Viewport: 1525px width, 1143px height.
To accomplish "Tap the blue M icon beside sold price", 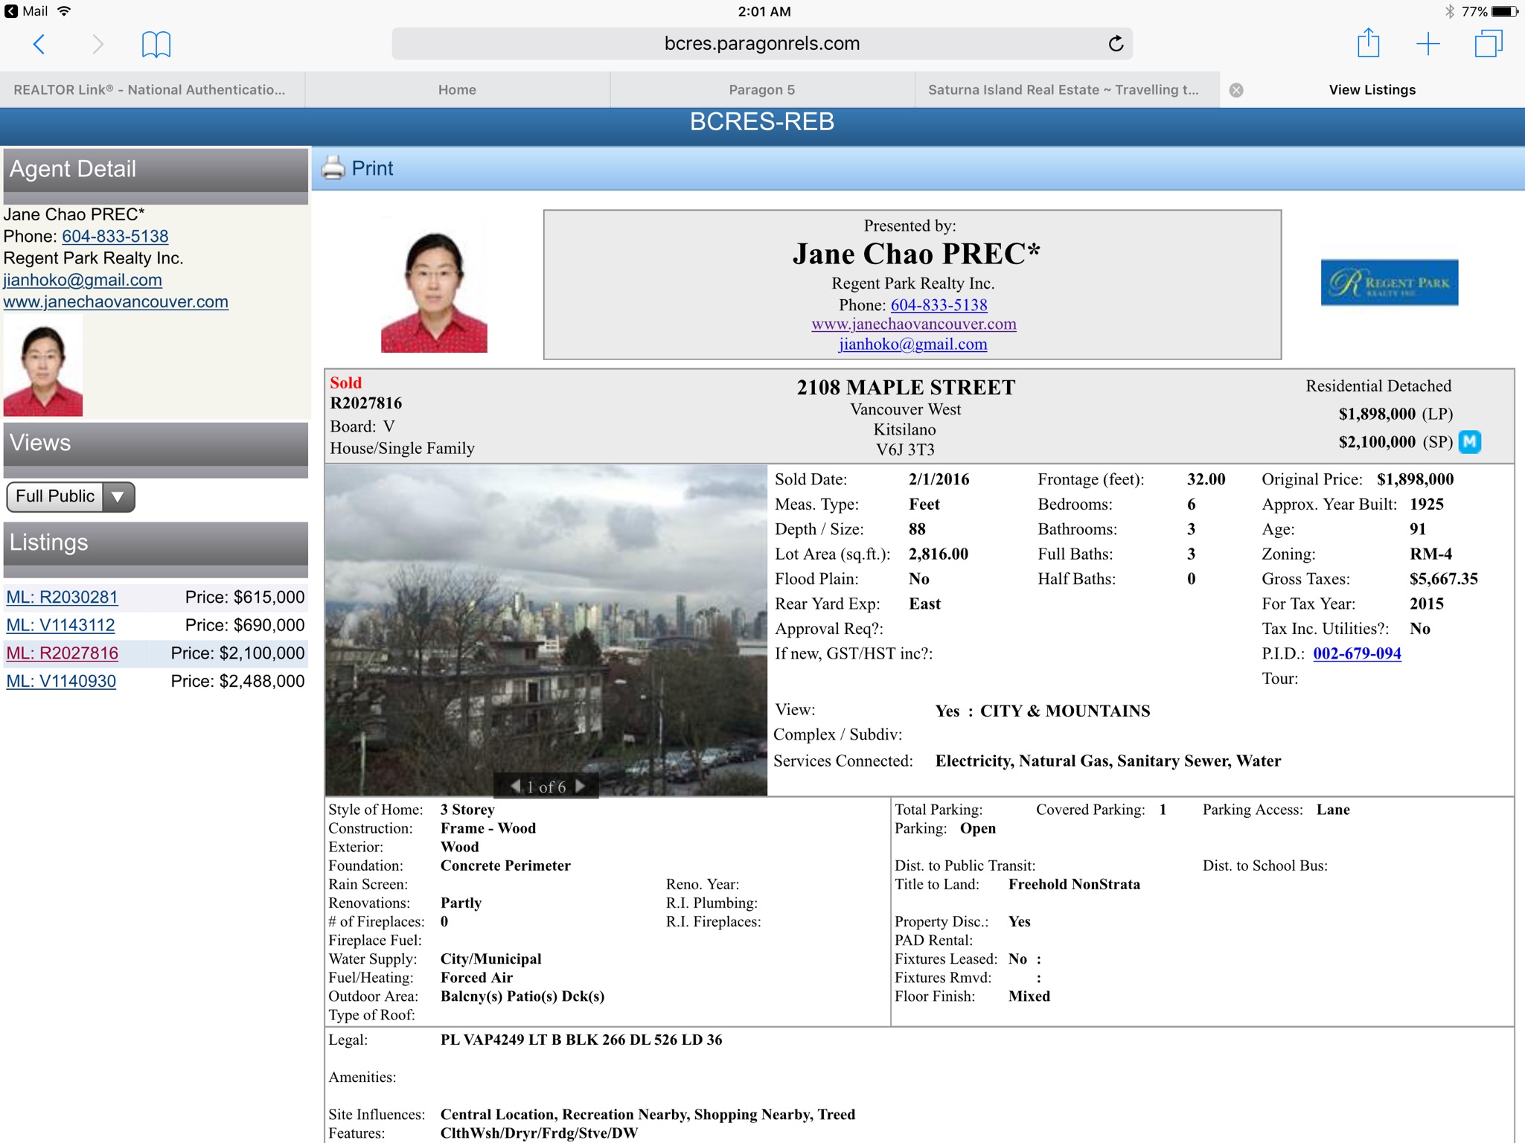I will 1470,442.
